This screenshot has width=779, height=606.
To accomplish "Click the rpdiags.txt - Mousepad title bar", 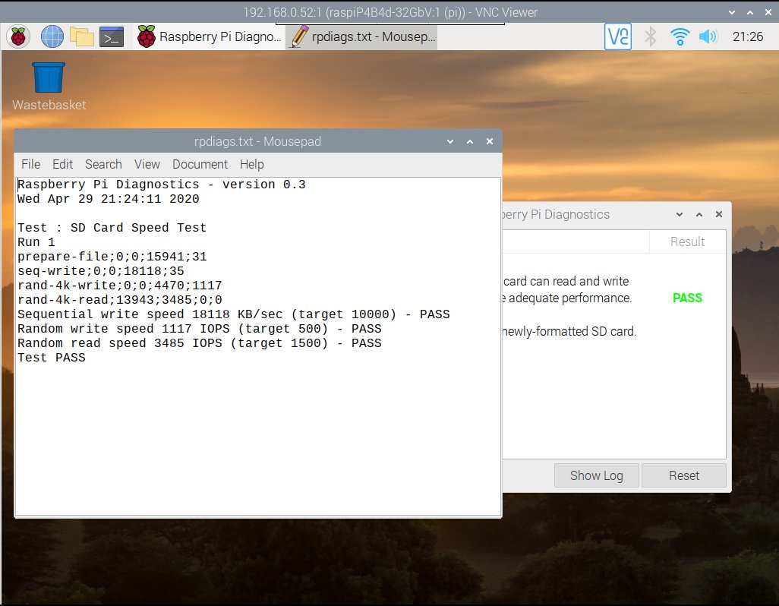I will [257, 141].
